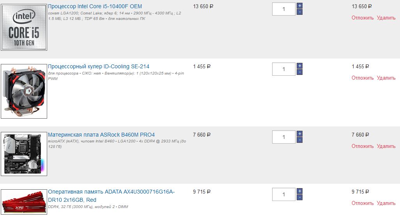This screenshot has width=400, height=217.
Task: Open Процессорный кулер ID-Cooling SE-214 link
Action: [98, 66]
